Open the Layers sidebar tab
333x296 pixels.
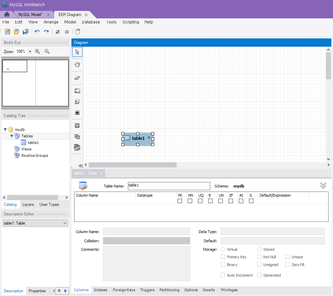28,204
